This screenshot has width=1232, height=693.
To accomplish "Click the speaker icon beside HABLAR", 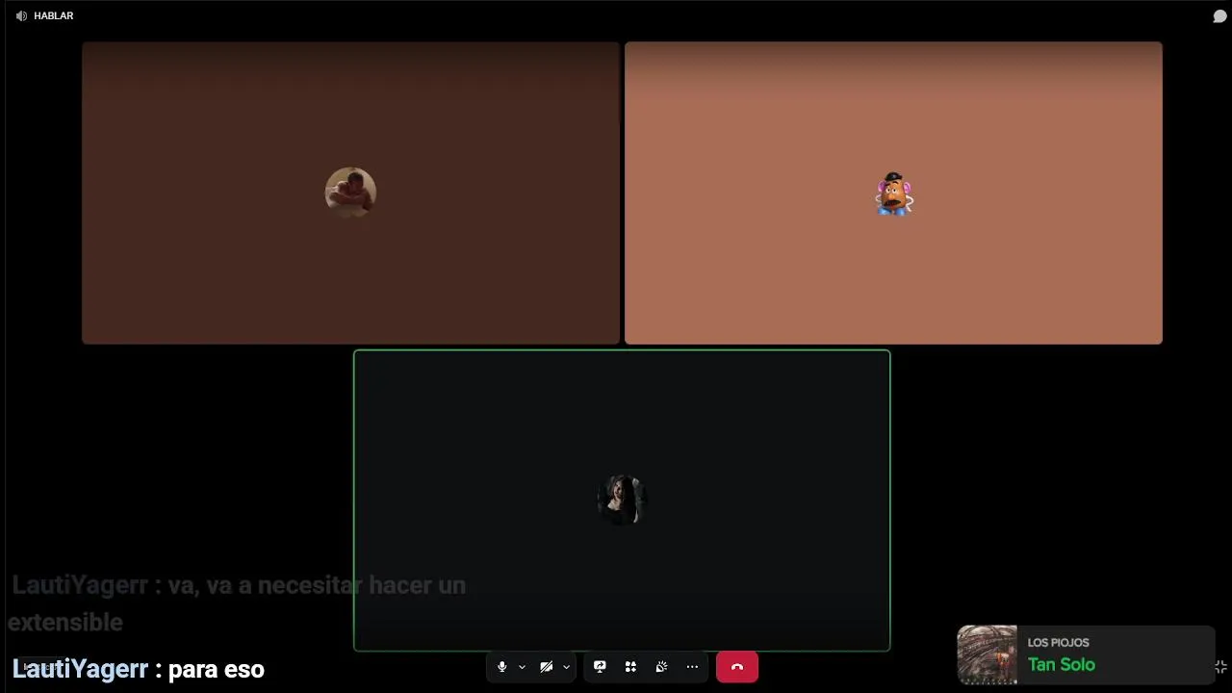I will pos(21,16).
